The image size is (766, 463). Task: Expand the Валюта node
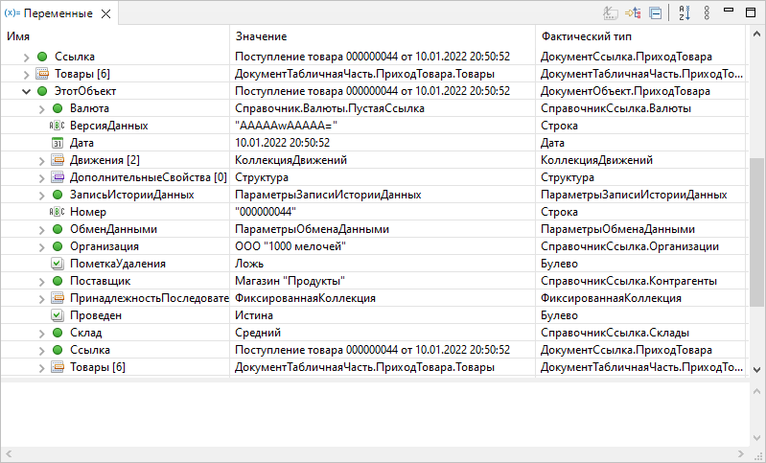tap(42, 108)
